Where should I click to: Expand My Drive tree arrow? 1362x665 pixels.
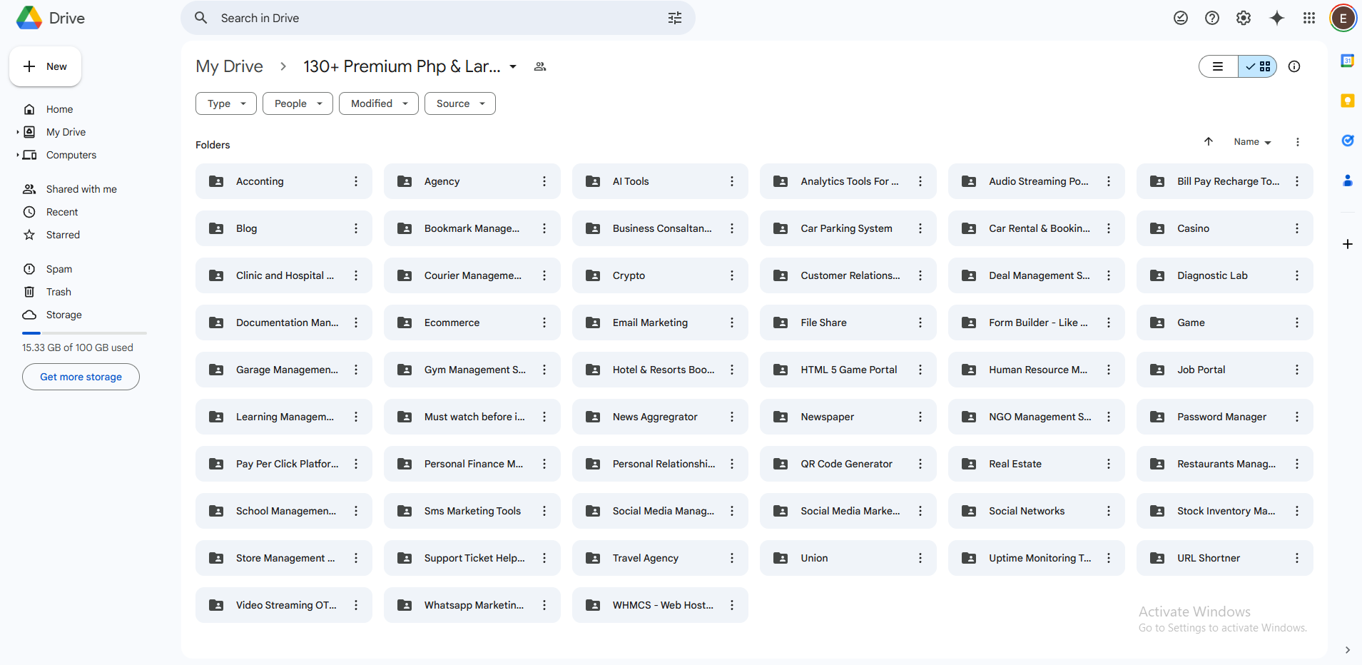click(18, 132)
